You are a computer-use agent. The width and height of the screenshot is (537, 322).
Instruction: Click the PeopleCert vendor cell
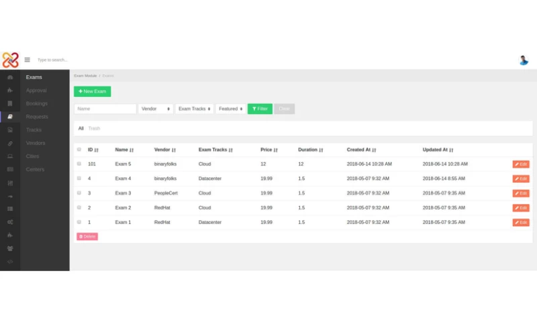166,193
